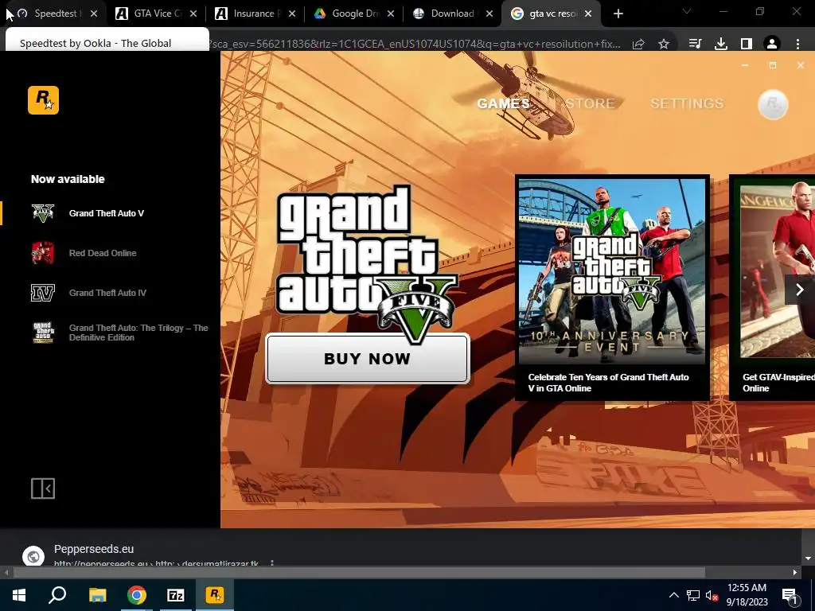The width and height of the screenshot is (815, 611).
Task: Toggle the Chrome side panel
Action: coord(747,45)
